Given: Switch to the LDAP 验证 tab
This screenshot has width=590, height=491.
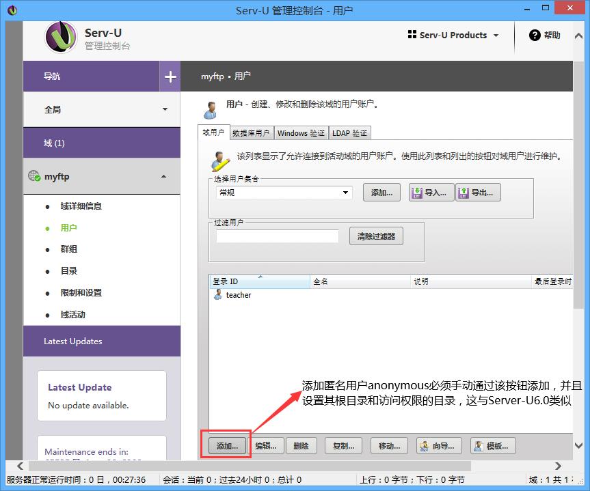Looking at the screenshot, I should coord(349,133).
